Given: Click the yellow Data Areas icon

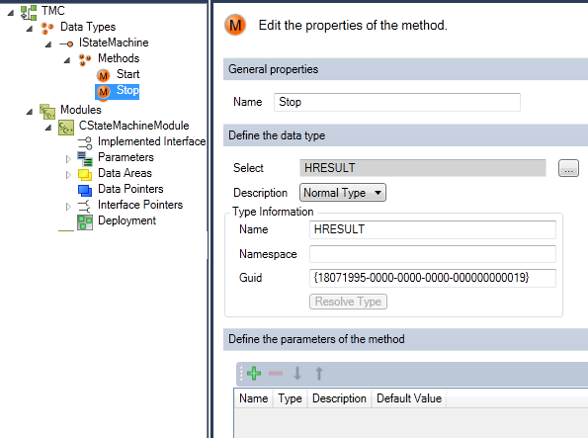Looking at the screenshot, I should (x=85, y=175).
